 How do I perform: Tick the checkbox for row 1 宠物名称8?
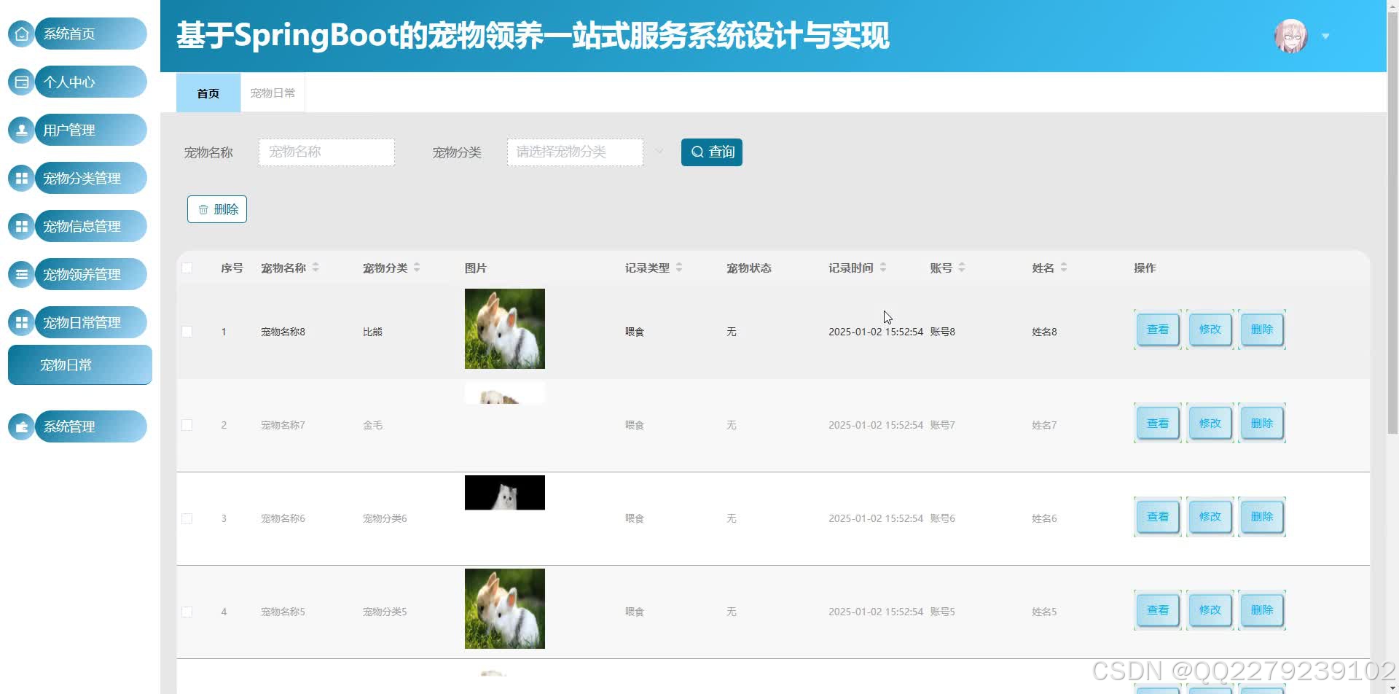click(187, 331)
